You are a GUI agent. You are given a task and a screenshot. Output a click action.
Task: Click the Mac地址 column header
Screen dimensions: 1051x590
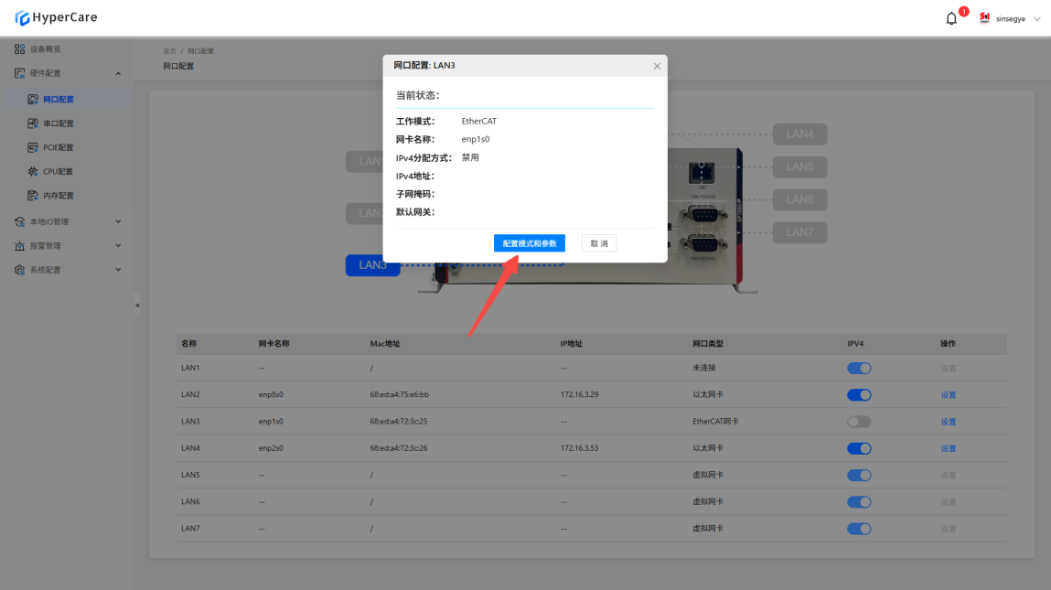[x=385, y=344]
